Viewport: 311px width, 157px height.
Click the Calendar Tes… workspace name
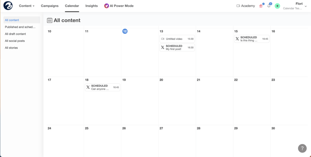tap(292, 8)
